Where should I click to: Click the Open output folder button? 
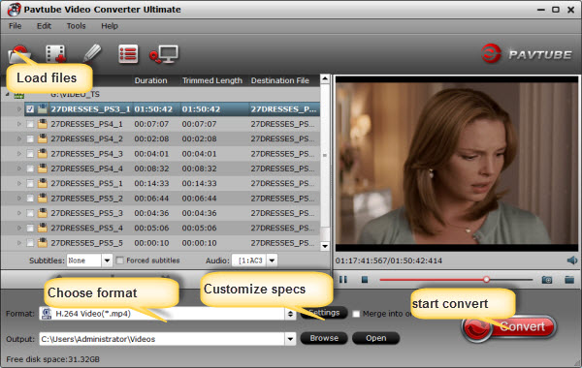click(376, 338)
